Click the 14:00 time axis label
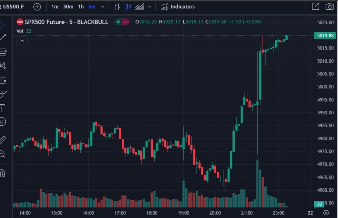 pos(25,213)
